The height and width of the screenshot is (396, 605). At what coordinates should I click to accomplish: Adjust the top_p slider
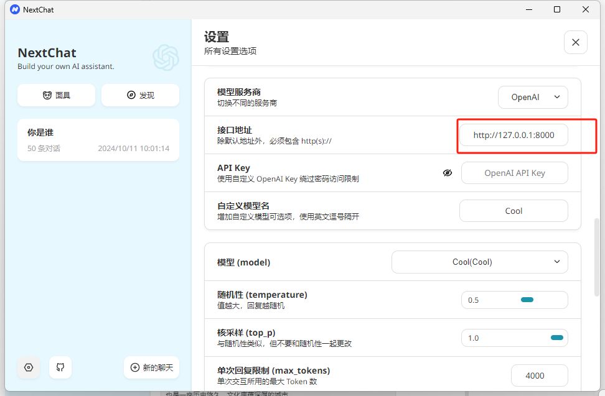(557, 338)
